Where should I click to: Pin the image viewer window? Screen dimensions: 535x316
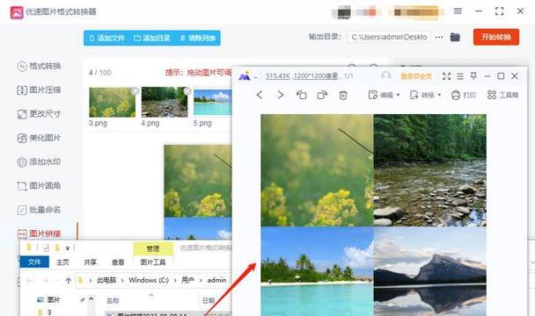pos(473,75)
